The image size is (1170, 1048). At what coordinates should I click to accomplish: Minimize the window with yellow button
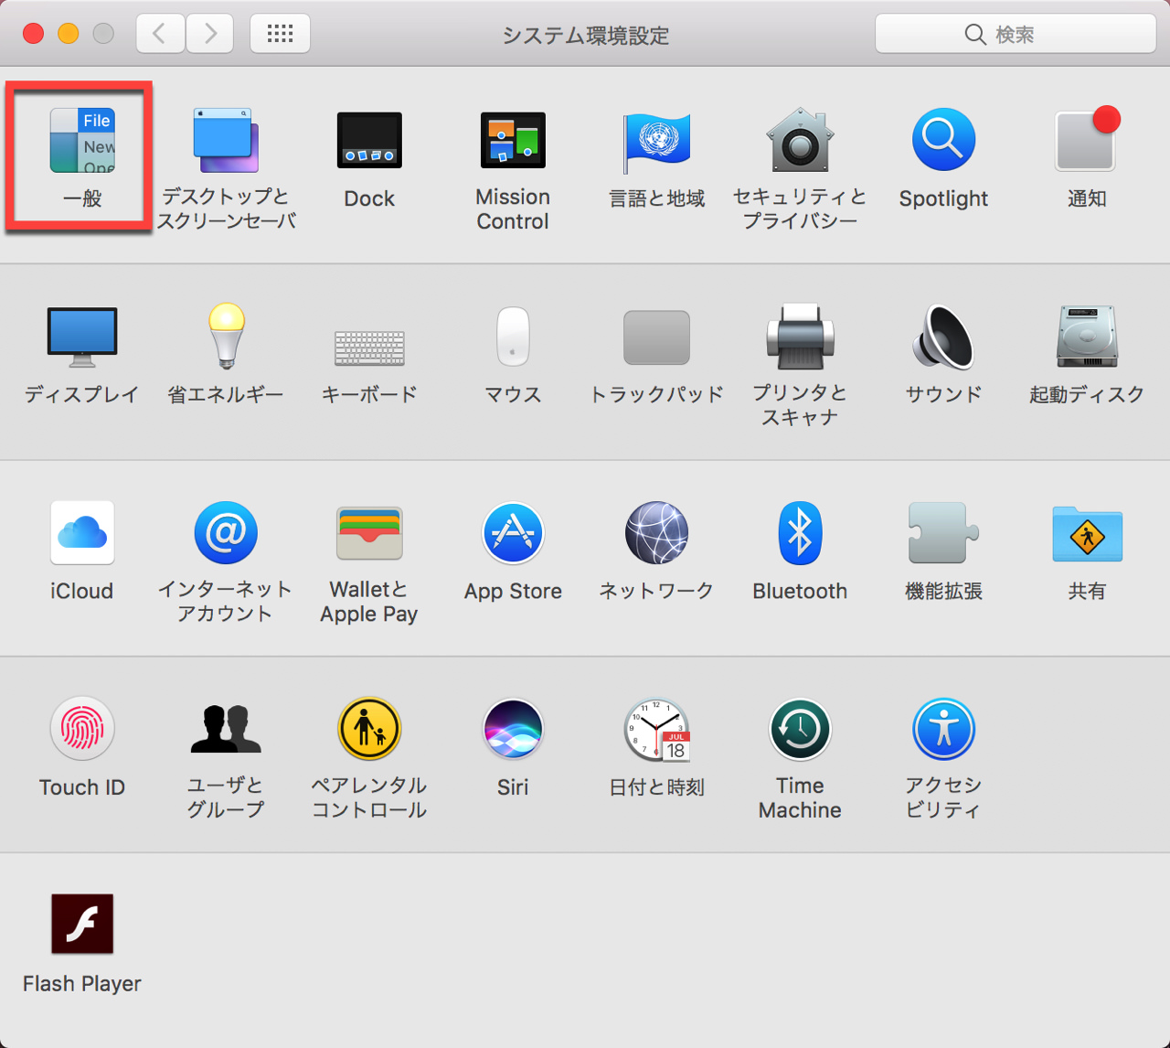click(x=69, y=34)
